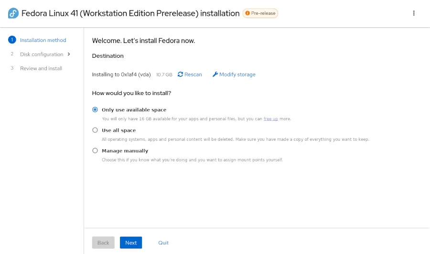This screenshot has width=430, height=254.
Task: Open the kebab options menu
Action: pos(414,13)
